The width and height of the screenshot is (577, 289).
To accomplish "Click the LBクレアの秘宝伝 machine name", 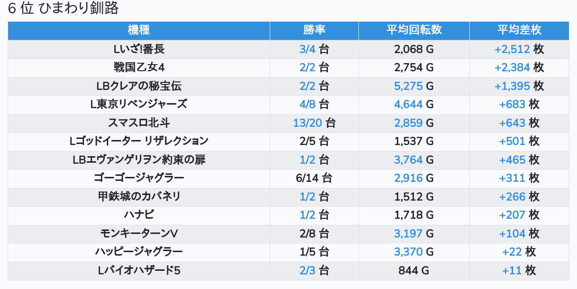I will coord(139,86).
